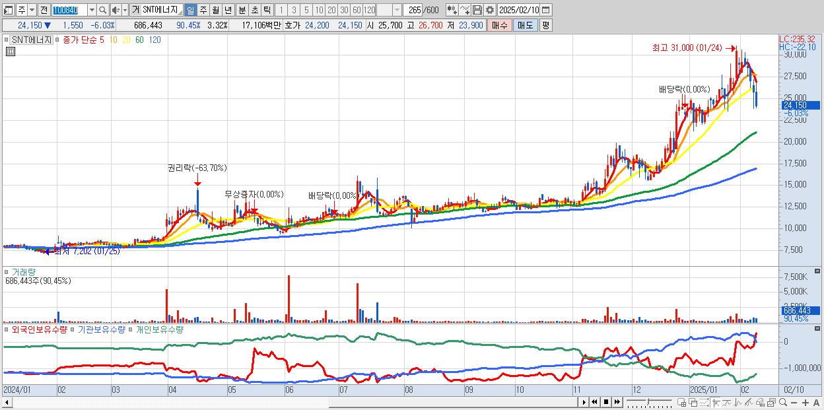Click the zoom magnifier in bottom toolbar
The image size is (824, 410).
782,403
